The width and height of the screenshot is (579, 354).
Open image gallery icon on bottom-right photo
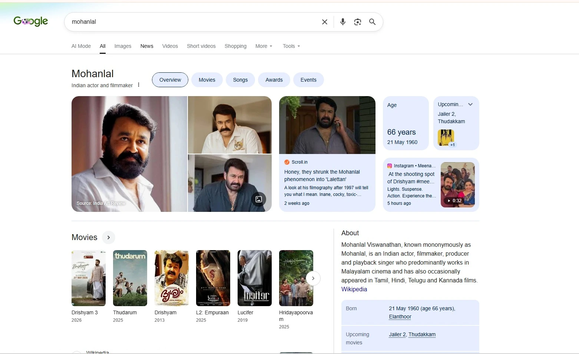pos(259,199)
